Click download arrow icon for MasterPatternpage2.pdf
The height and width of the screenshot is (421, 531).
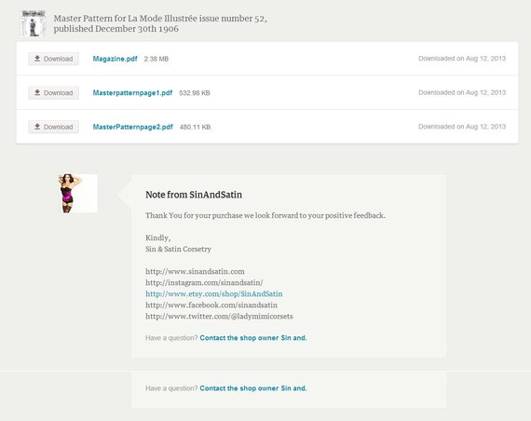[37, 127]
